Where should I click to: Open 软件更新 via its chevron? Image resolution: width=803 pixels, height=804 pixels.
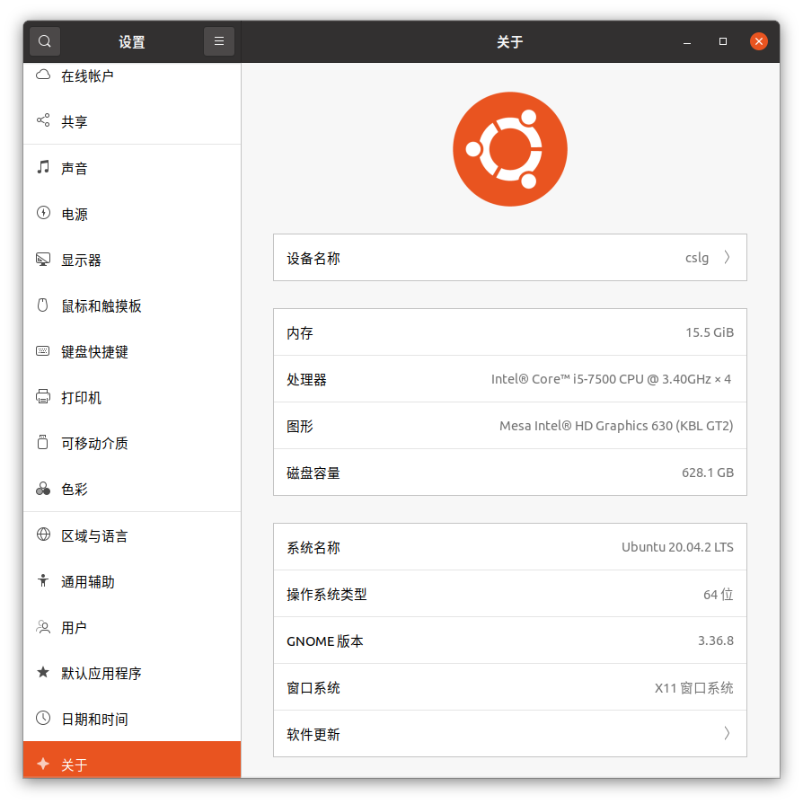click(x=727, y=733)
